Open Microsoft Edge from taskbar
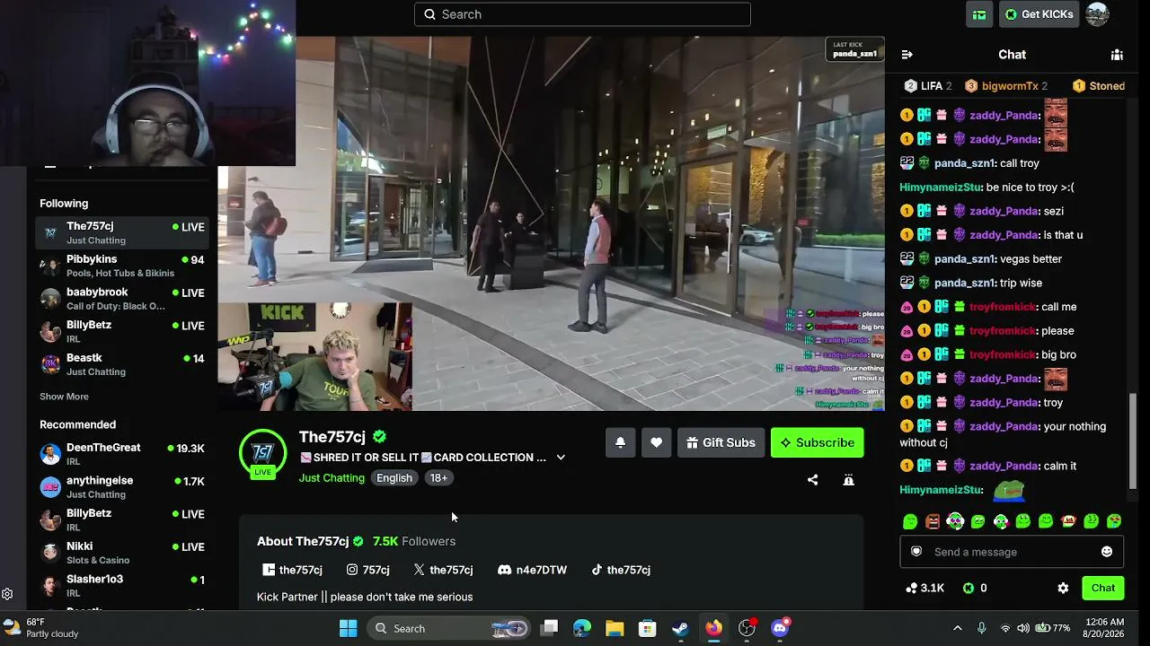This screenshot has height=646, width=1150. (582, 628)
